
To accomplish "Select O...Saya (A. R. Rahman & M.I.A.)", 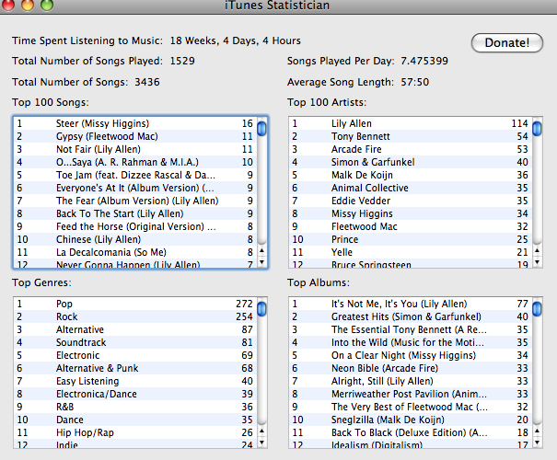I will [x=135, y=162].
